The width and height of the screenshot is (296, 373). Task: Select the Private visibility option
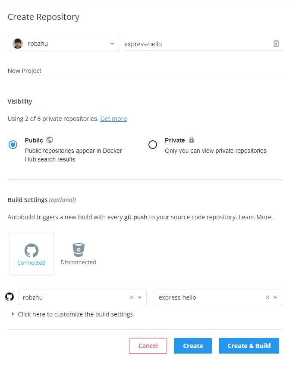coord(153,145)
